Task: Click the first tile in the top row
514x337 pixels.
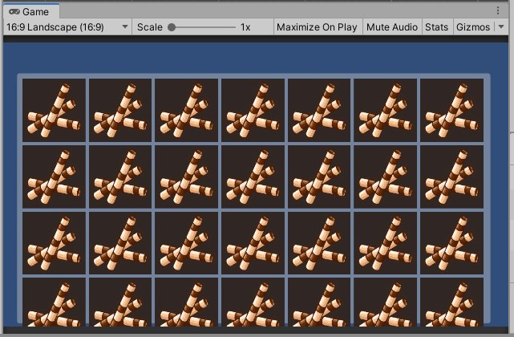Action: pos(54,110)
